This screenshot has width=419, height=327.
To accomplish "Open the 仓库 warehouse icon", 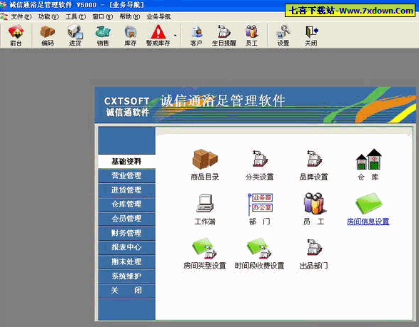I will [368, 165].
